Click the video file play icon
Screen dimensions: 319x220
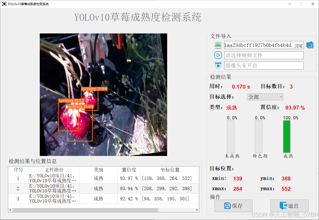point(218,55)
